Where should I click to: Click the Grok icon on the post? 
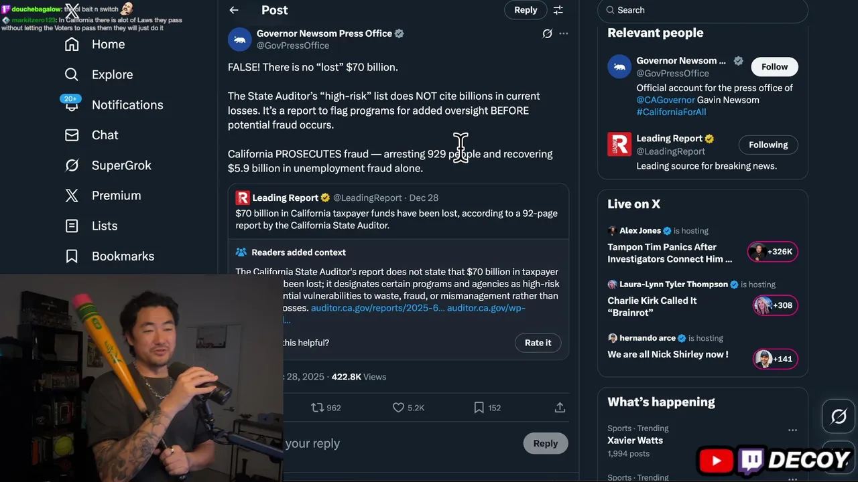point(547,33)
